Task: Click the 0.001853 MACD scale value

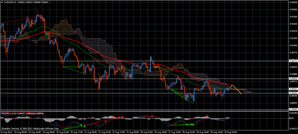Action: pyautogui.click(x=293, y=113)
